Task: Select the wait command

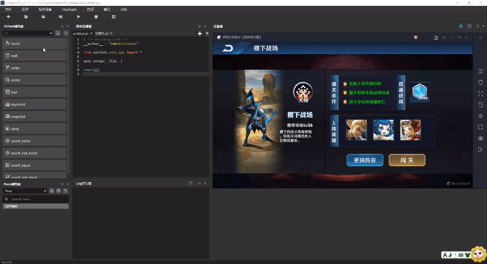Action: (x=35, y=56)
